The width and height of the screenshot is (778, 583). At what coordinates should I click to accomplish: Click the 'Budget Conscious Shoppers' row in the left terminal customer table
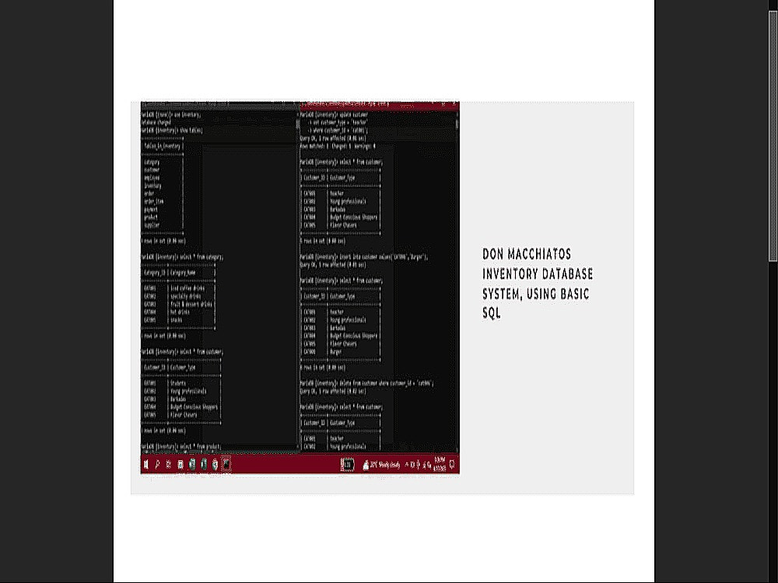180,407
